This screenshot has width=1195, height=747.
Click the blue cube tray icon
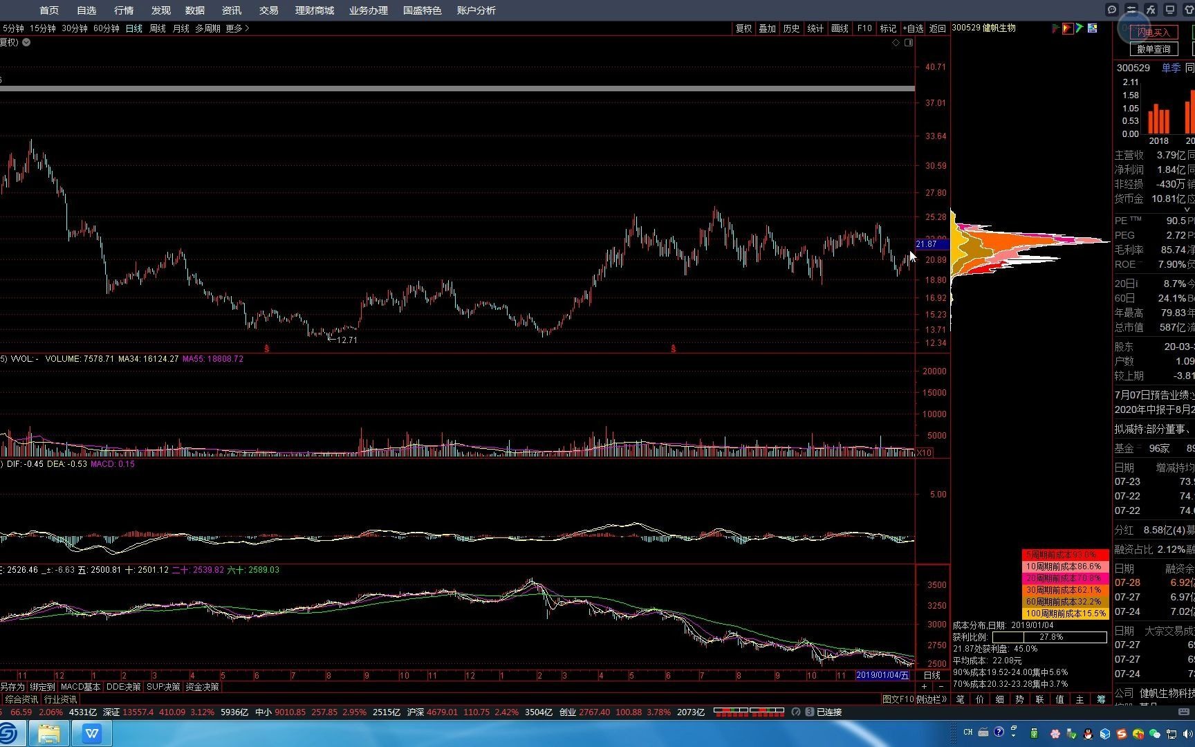point(1105,733)
